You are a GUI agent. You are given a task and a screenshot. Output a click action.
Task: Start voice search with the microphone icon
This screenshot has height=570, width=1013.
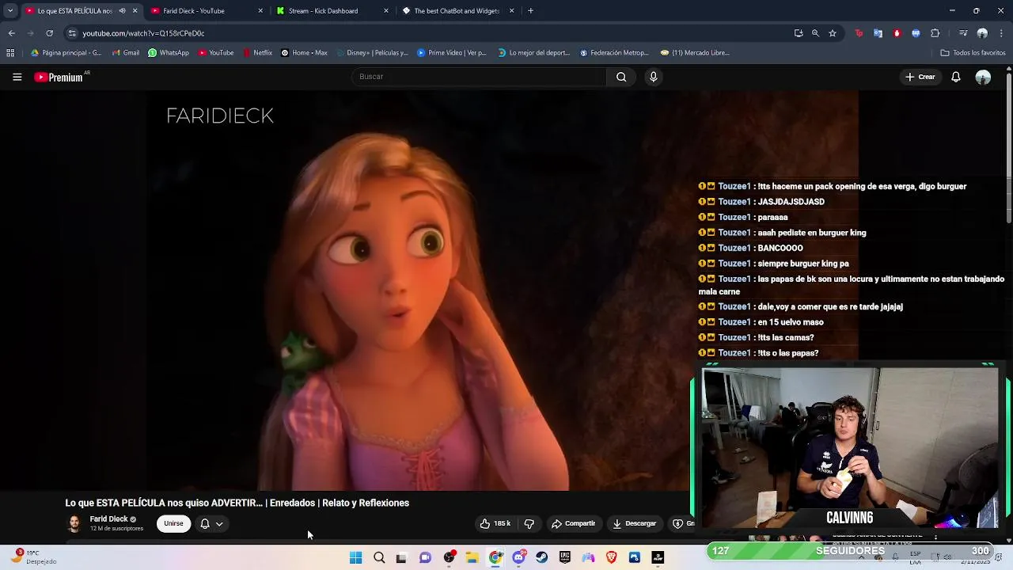[x=653, y=77]
